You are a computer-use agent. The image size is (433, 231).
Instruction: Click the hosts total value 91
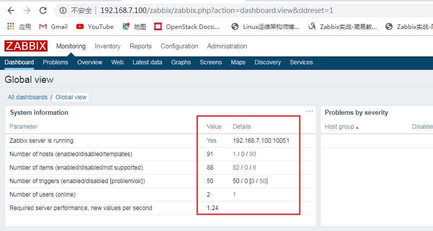click(210, 154)
